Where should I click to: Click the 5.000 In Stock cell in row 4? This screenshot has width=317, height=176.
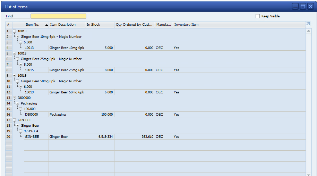[x=100, y=48]
